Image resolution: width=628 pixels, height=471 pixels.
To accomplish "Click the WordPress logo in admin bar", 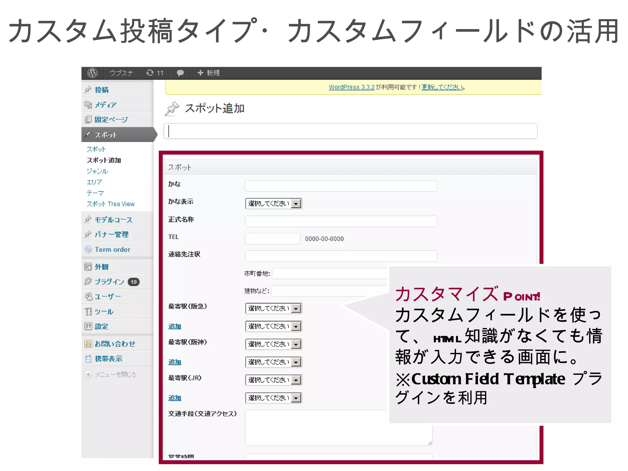I will [x=92, y=73].
